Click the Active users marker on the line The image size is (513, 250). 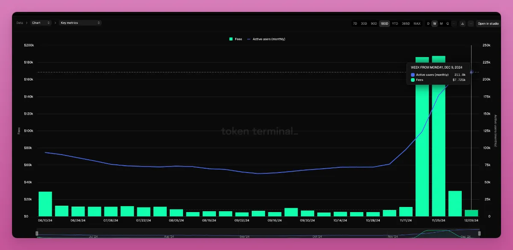[471, 72]
